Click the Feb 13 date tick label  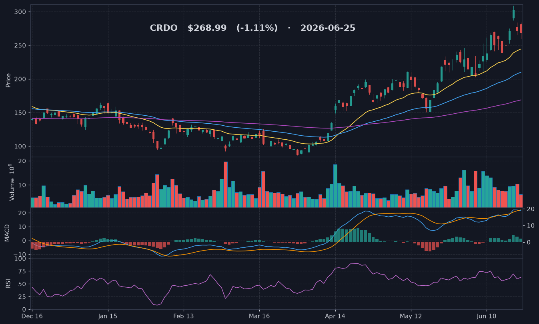pos(184,316)
